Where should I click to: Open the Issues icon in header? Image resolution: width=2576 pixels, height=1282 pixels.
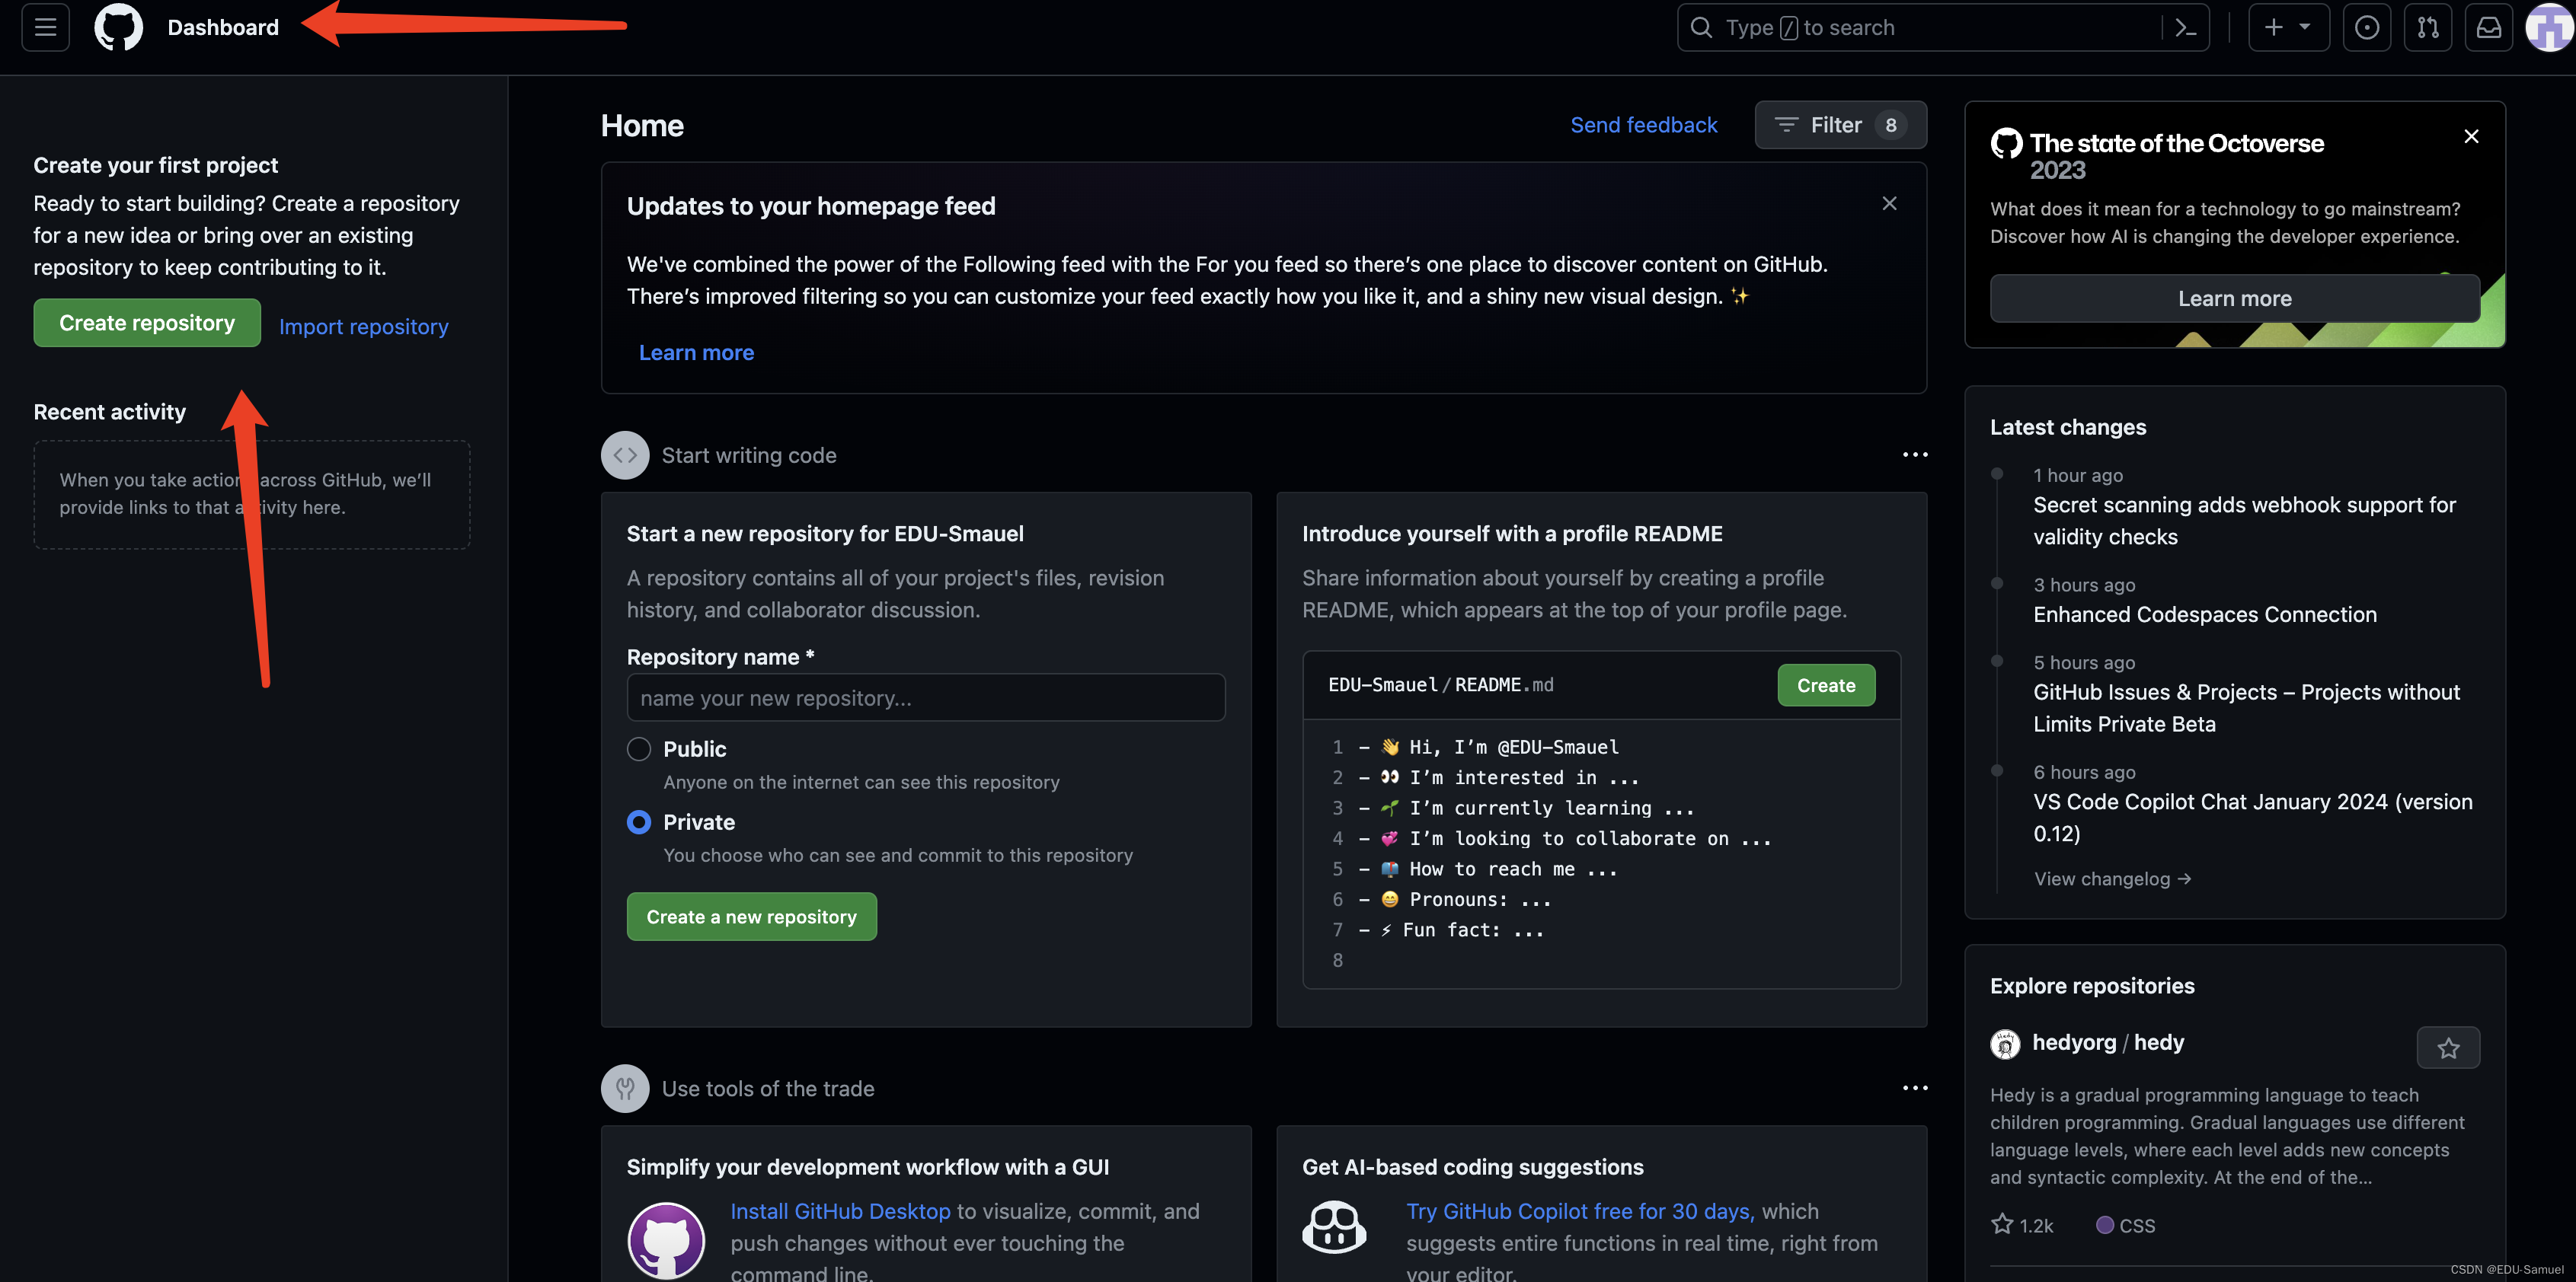2366,28
